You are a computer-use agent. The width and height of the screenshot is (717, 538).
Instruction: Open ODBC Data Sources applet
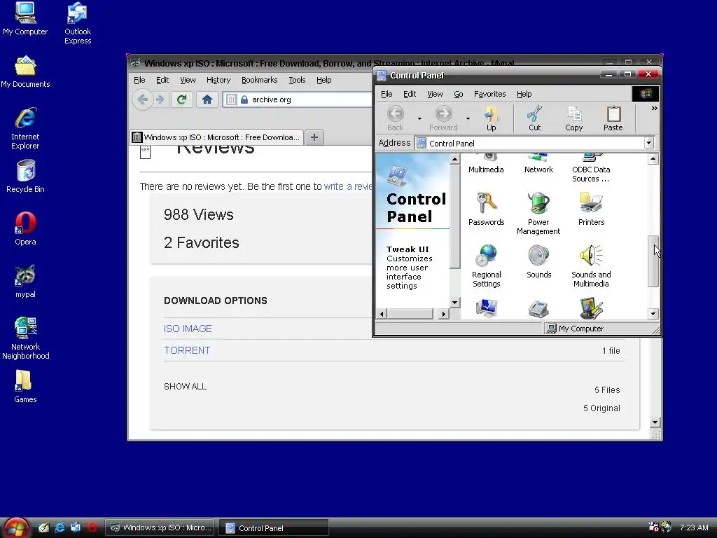click(591, 169)
